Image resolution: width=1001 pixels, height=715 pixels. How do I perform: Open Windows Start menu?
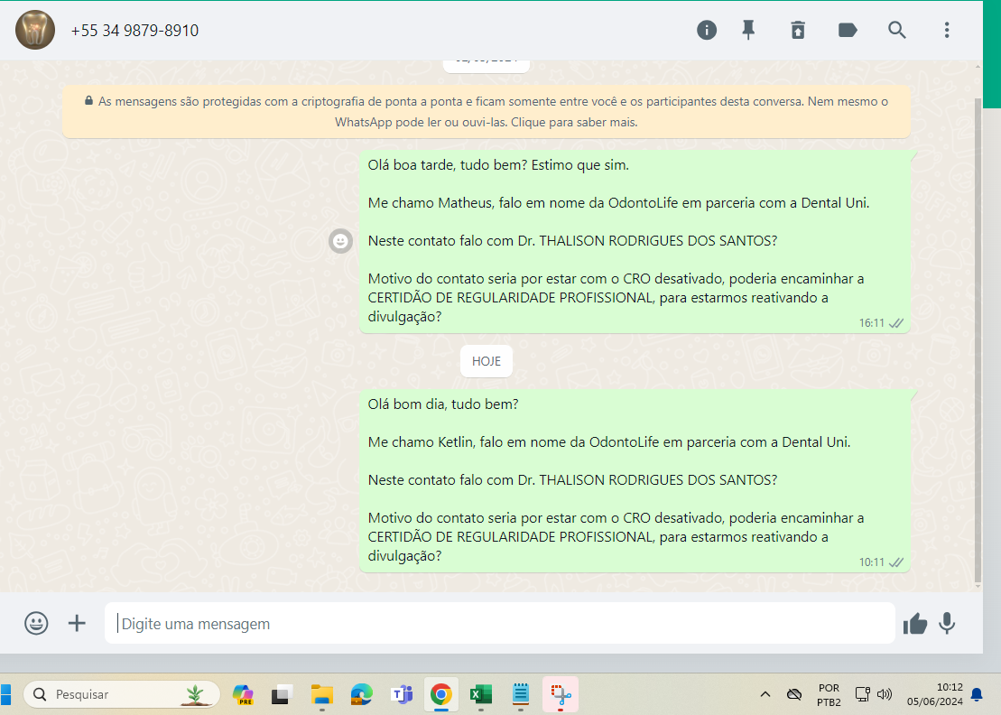(x=5, y=694)
